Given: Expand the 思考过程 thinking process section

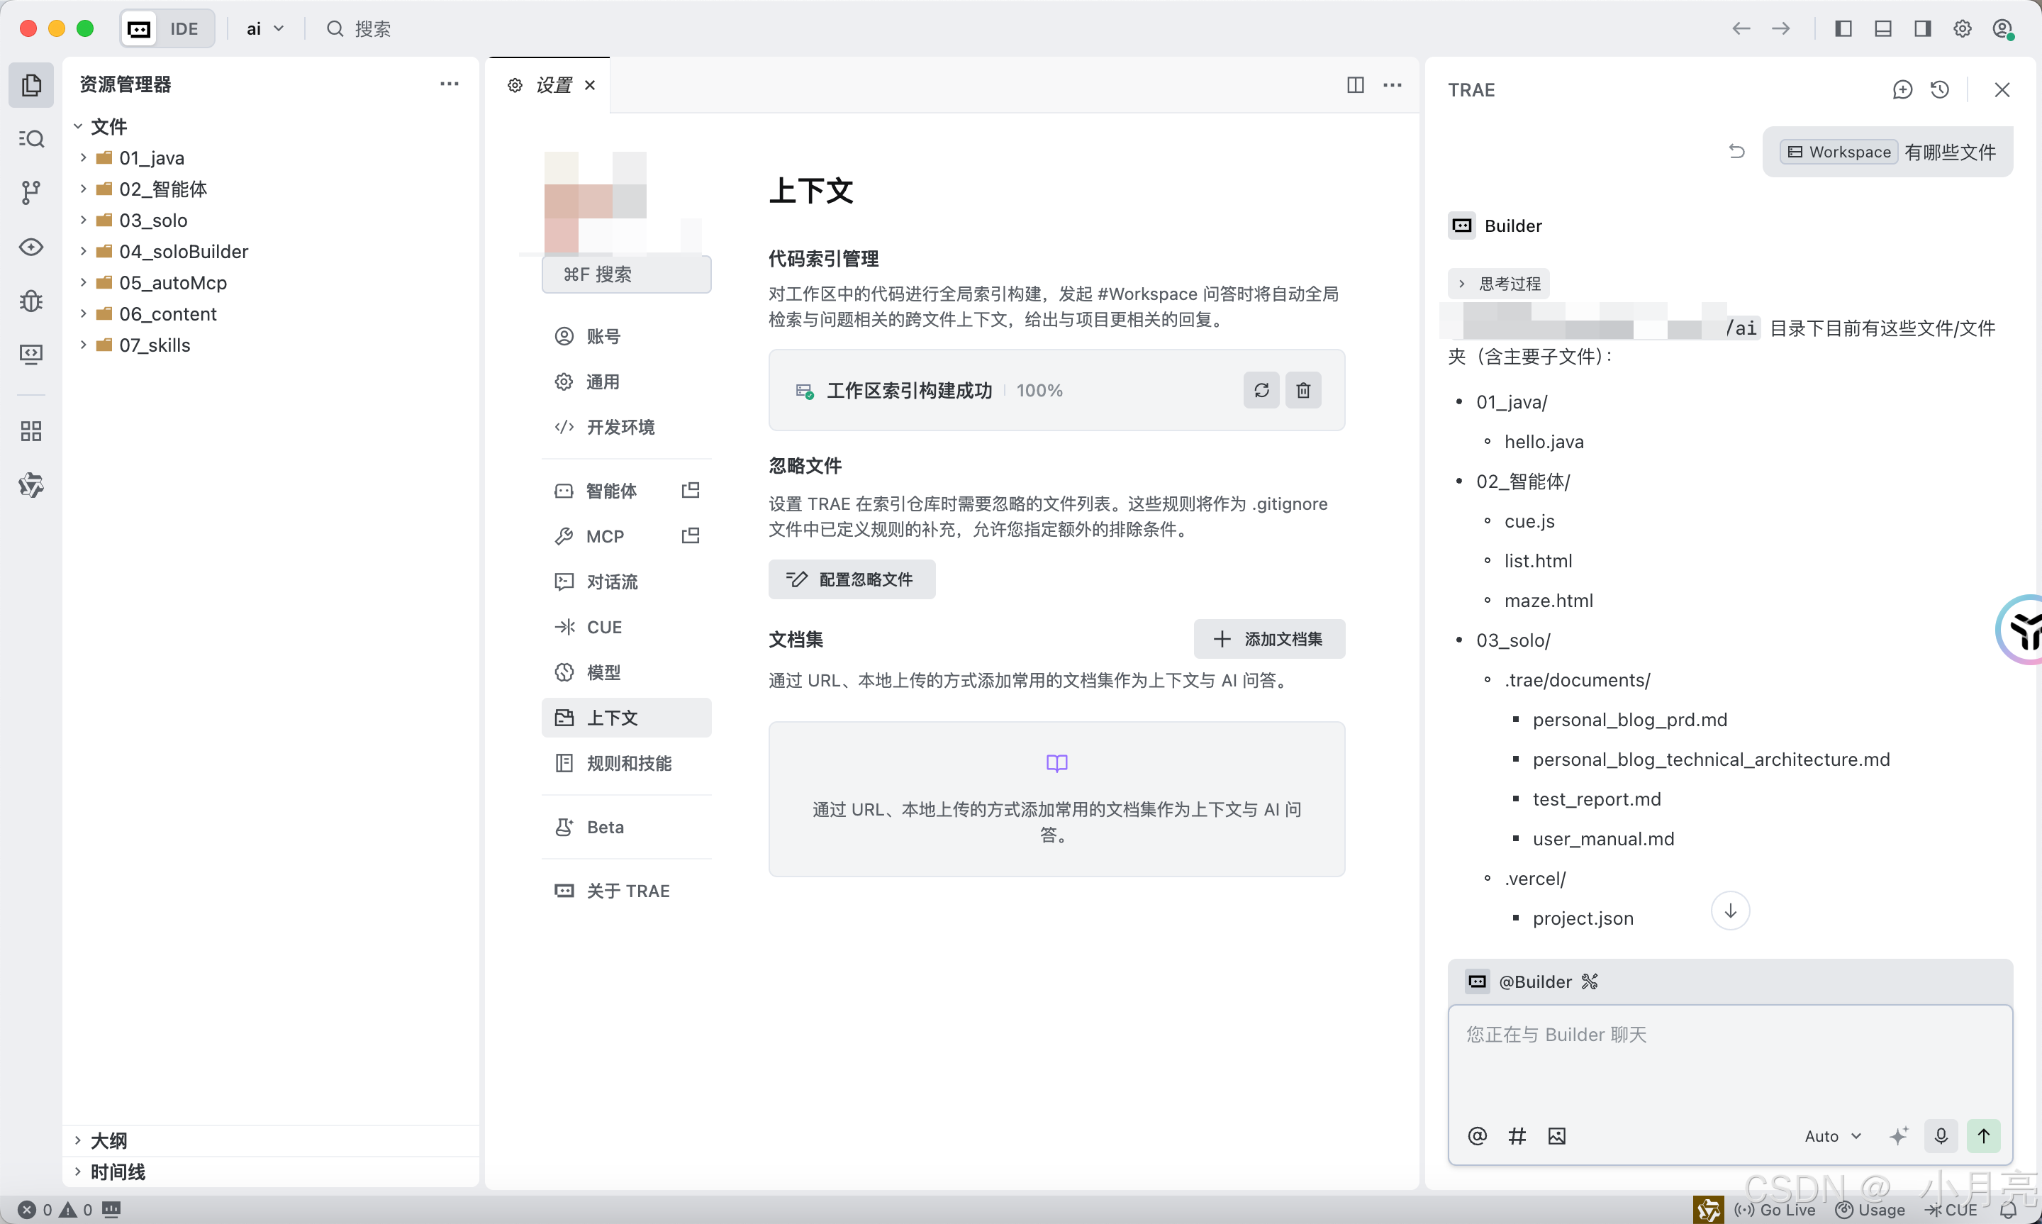Looking at the screenshot, I should (1498, 284).
